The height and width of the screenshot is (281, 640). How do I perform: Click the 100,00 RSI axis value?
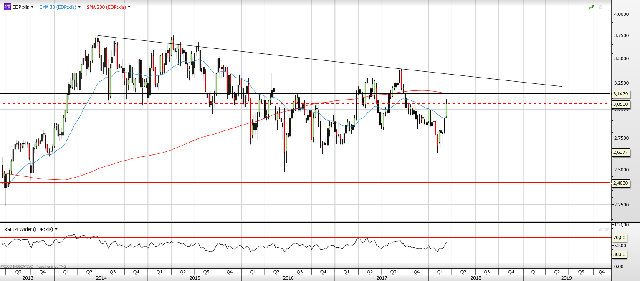click(622, 225)
